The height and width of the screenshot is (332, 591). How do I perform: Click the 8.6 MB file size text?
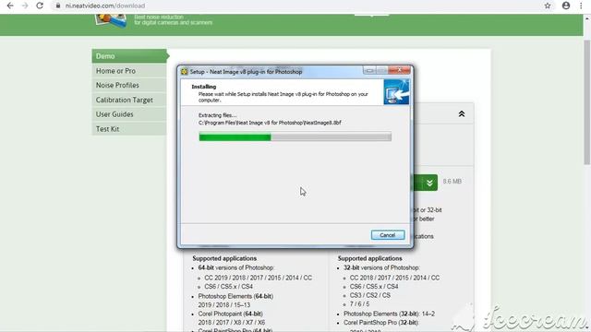[452, 182]
